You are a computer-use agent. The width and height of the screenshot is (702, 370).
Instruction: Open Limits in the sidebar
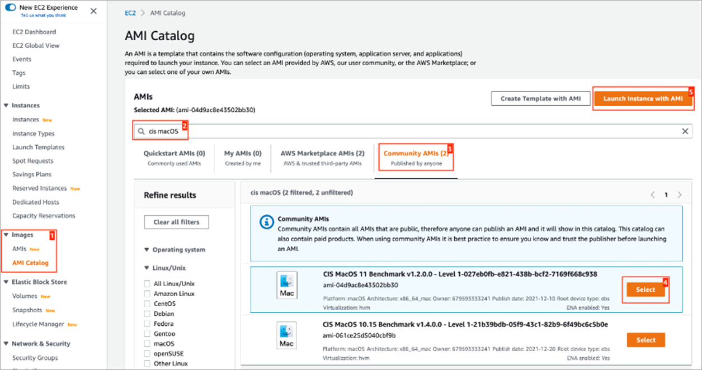tap(21, 87)
